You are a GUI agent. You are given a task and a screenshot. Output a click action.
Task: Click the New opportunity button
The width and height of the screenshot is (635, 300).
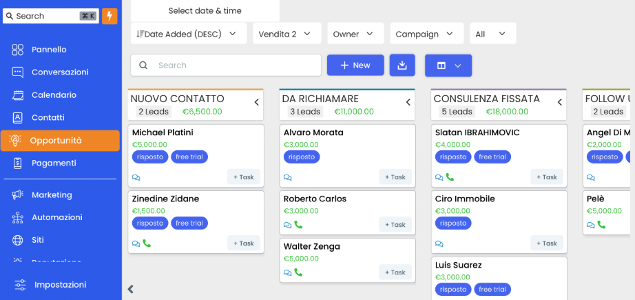coord(355,65)
